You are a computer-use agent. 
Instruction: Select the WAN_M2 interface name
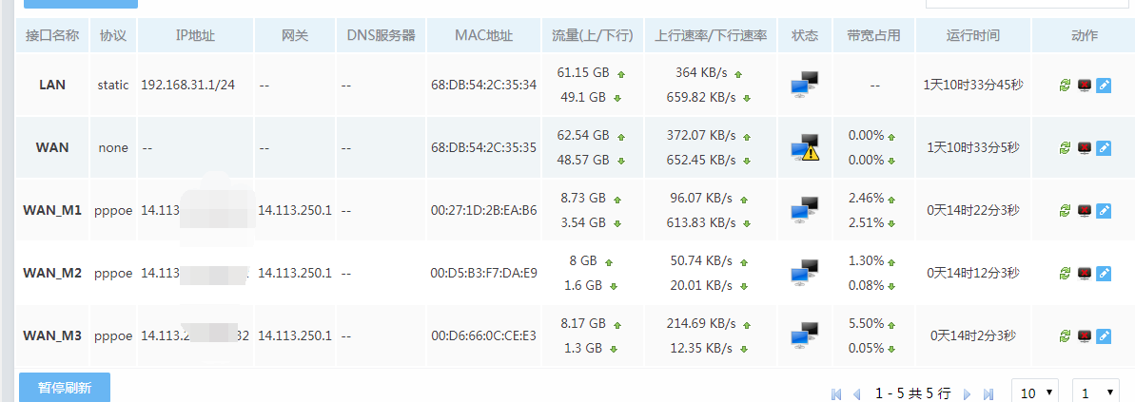52,274
